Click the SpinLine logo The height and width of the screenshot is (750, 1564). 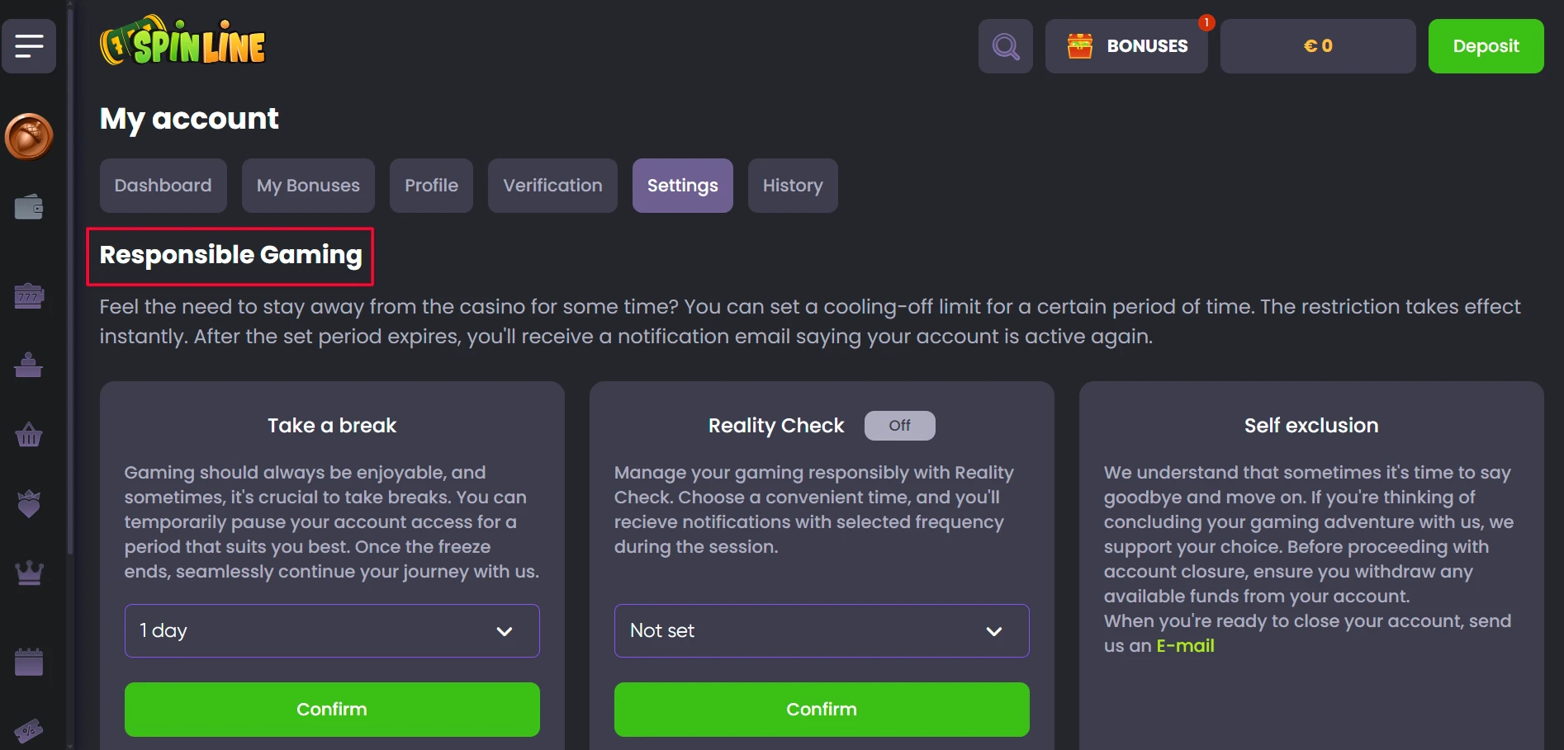[x=183, y=43]
